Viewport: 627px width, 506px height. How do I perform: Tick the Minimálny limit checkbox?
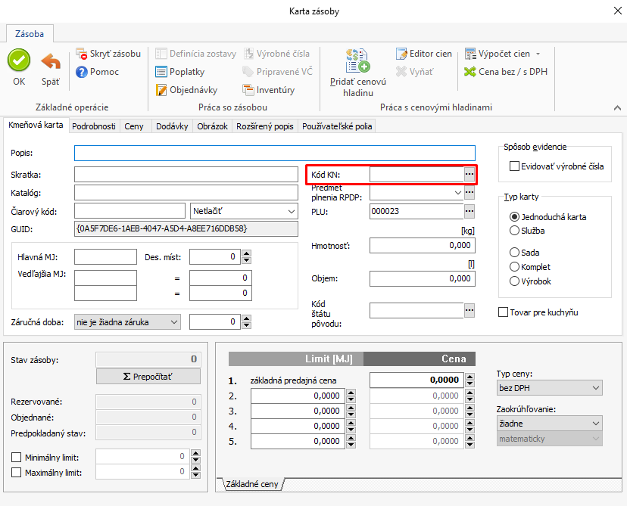click(17, 458)
